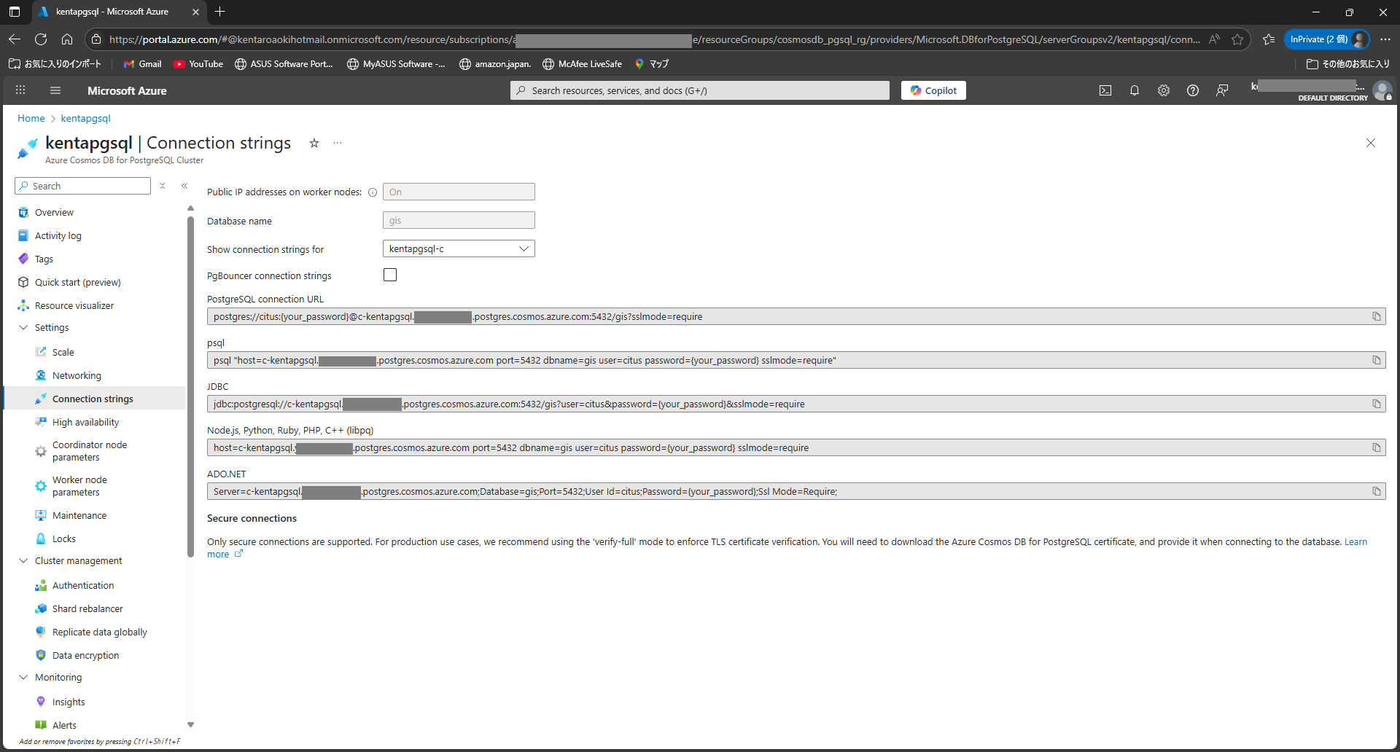The image size is (1400, 752).
Task: Open the Learn more secure connections link
Action: pyautogui.click(x=1356, y=541)
